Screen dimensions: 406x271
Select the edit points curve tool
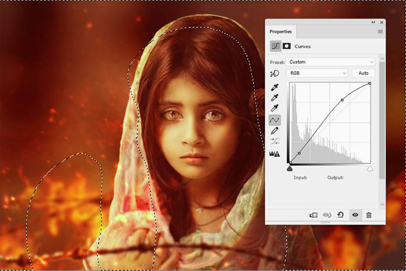(x=275, y=120)
